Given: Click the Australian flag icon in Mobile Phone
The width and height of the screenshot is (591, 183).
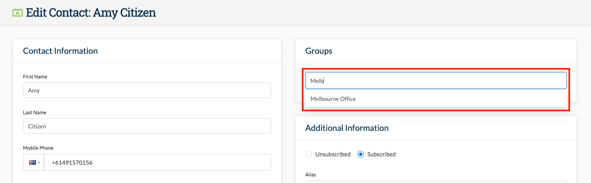Looking at the screenshot, I should tap(33, 163).
